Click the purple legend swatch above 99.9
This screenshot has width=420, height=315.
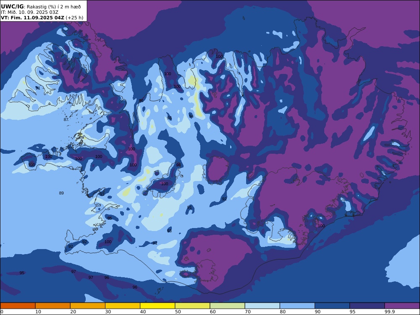tap(402, 306)
